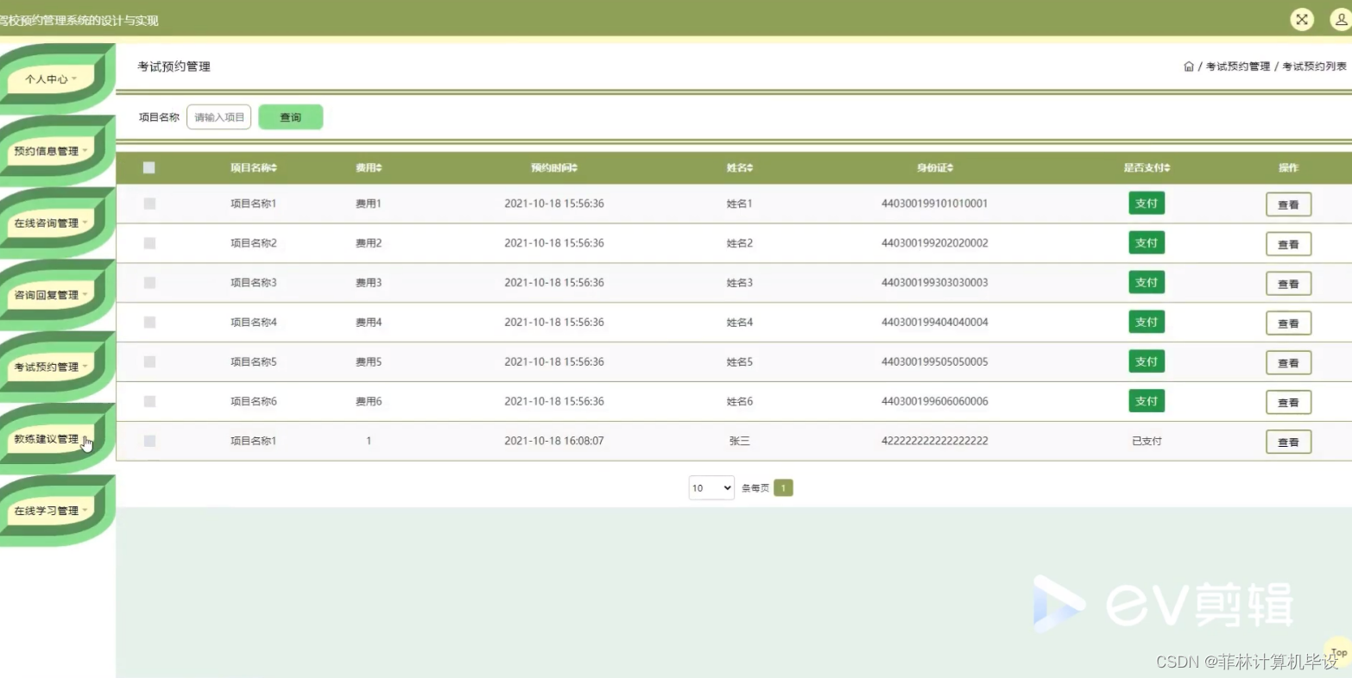This screenshot has height=678, width=1352.
Task: Check the checkbox on the 张三 row
Action: click(x=148, y=441)
